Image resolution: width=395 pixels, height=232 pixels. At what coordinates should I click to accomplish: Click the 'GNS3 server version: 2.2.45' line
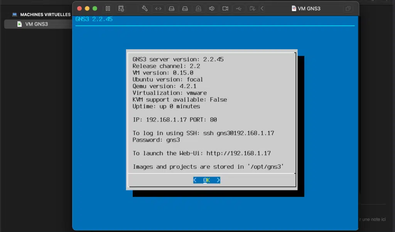click(178, 59)
